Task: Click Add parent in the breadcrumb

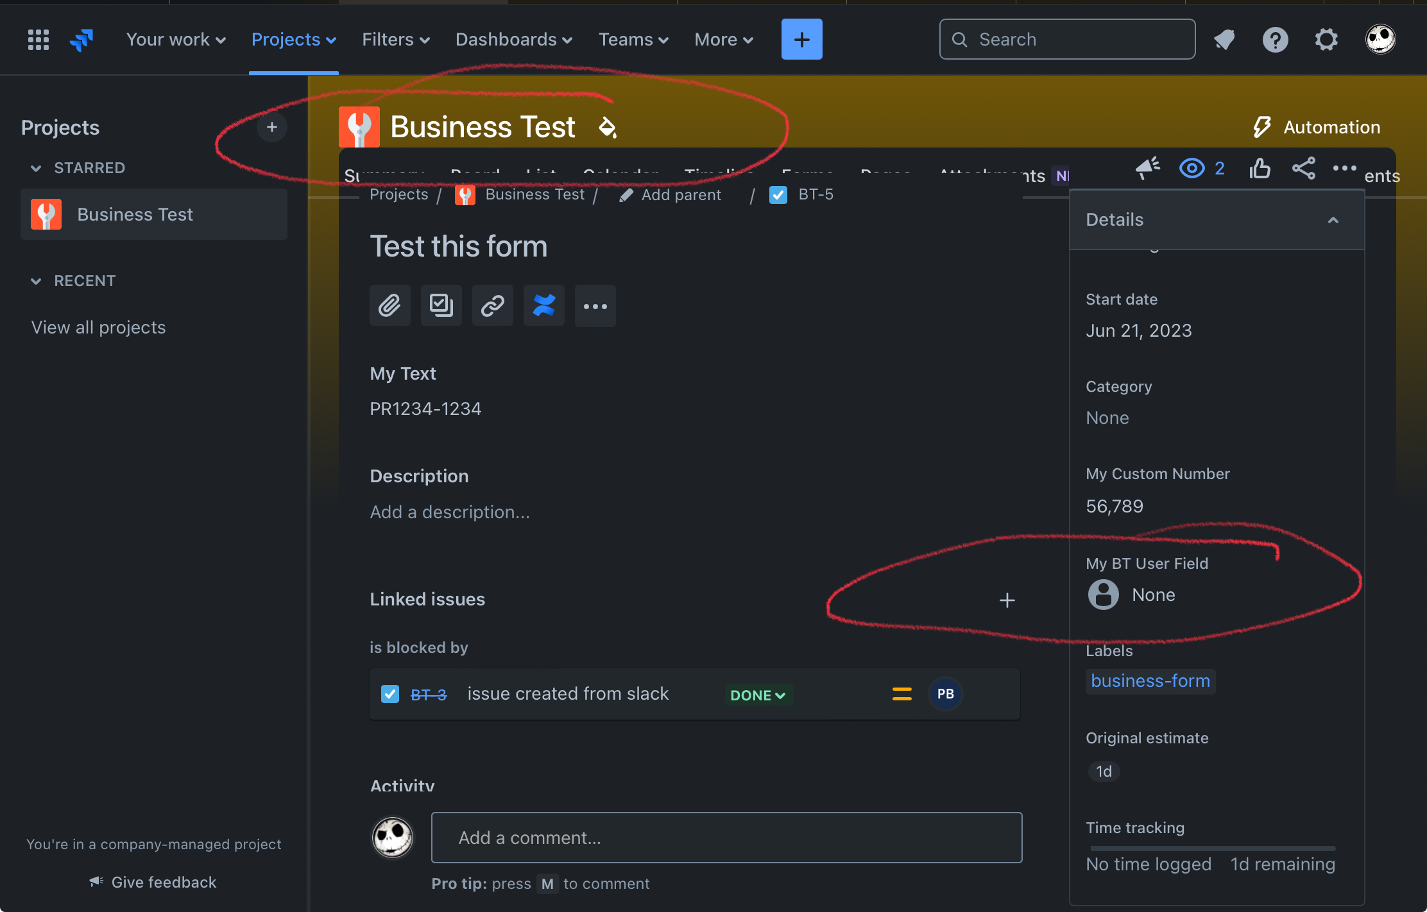Action: tap(681, 194)
